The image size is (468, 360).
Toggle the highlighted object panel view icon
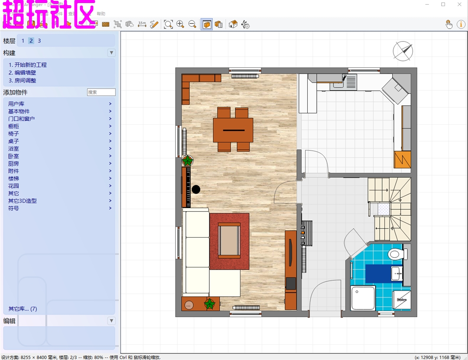pyautogui.click(x=207, y=24)
